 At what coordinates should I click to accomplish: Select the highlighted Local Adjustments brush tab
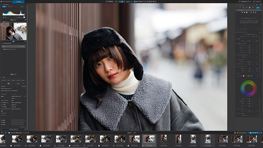(258, 8)
